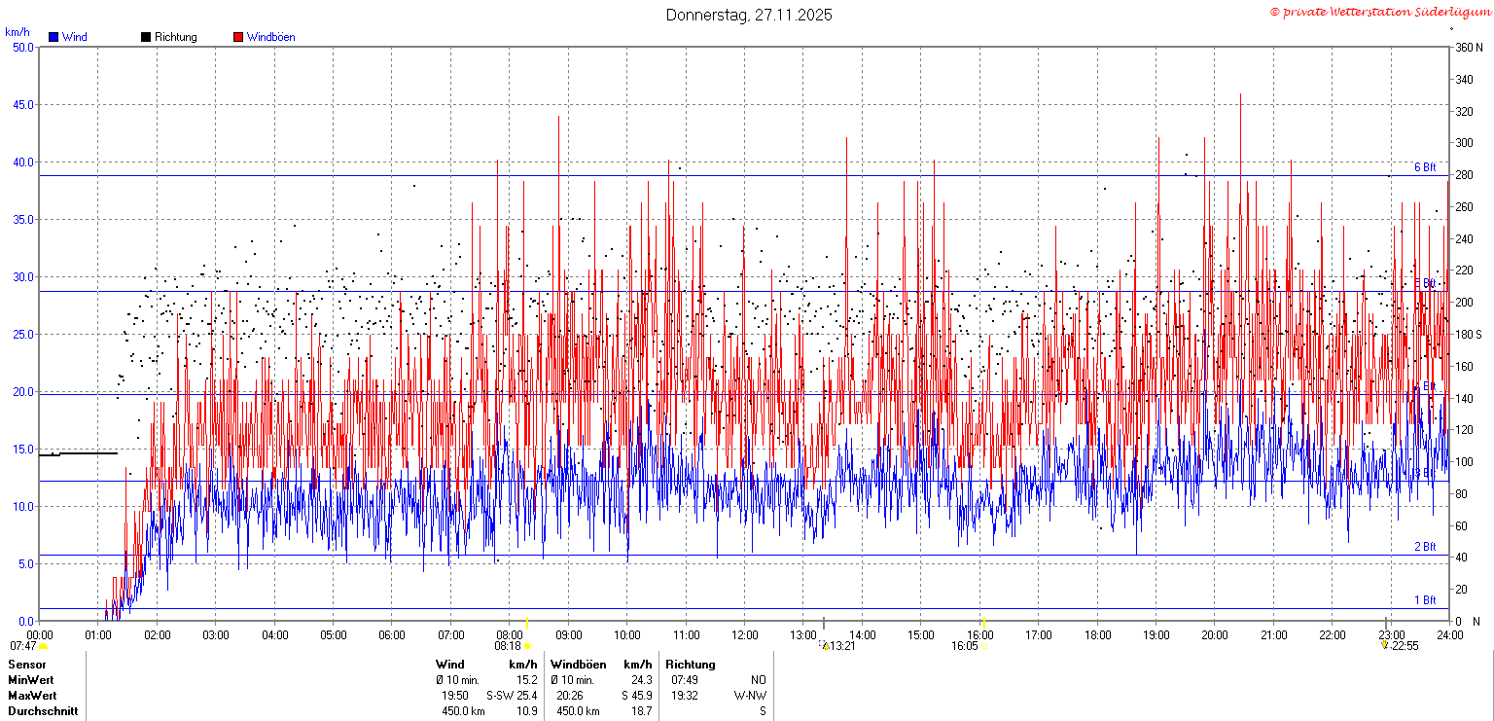Viewport: 1494px width, 721px height.
Task: Click the Durchschnitt row label
Action: point(42,711)
